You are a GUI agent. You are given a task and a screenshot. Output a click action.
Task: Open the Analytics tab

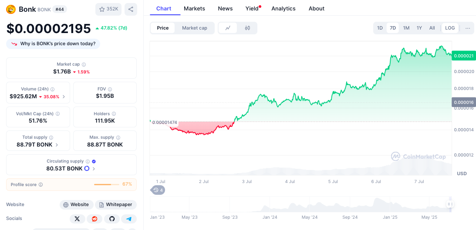tap(284, 9)
